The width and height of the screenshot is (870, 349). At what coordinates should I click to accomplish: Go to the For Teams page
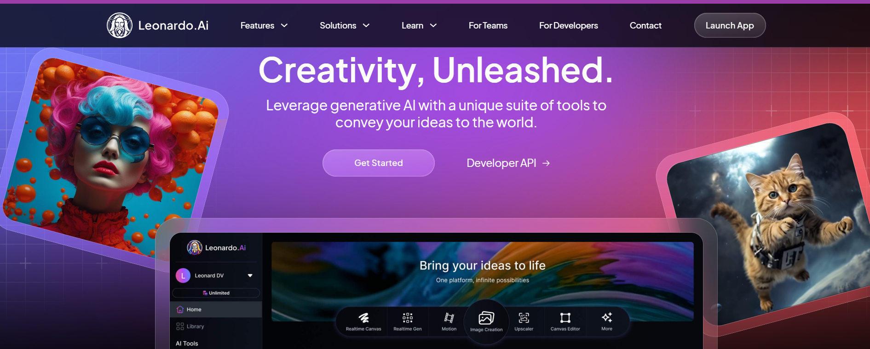[x=488, y=26]
